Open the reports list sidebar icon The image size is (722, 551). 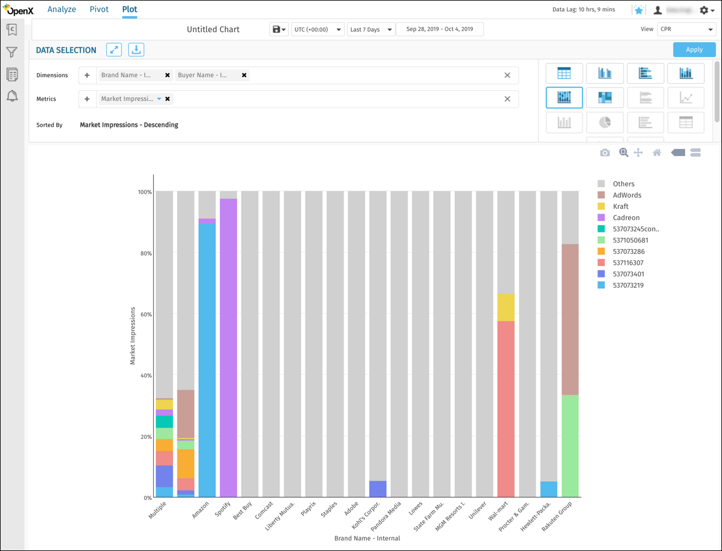(x=12, y=74)
